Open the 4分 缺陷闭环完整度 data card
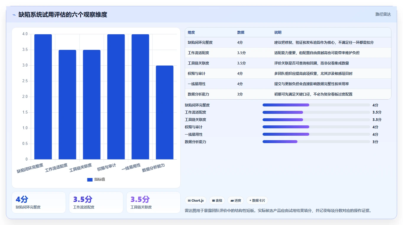Screen dimensions: 403x225 [39, 202]
